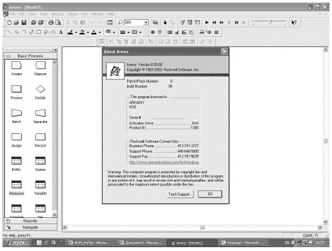Expand the Reports panel

pyautogui.click(x=31, y=221)
